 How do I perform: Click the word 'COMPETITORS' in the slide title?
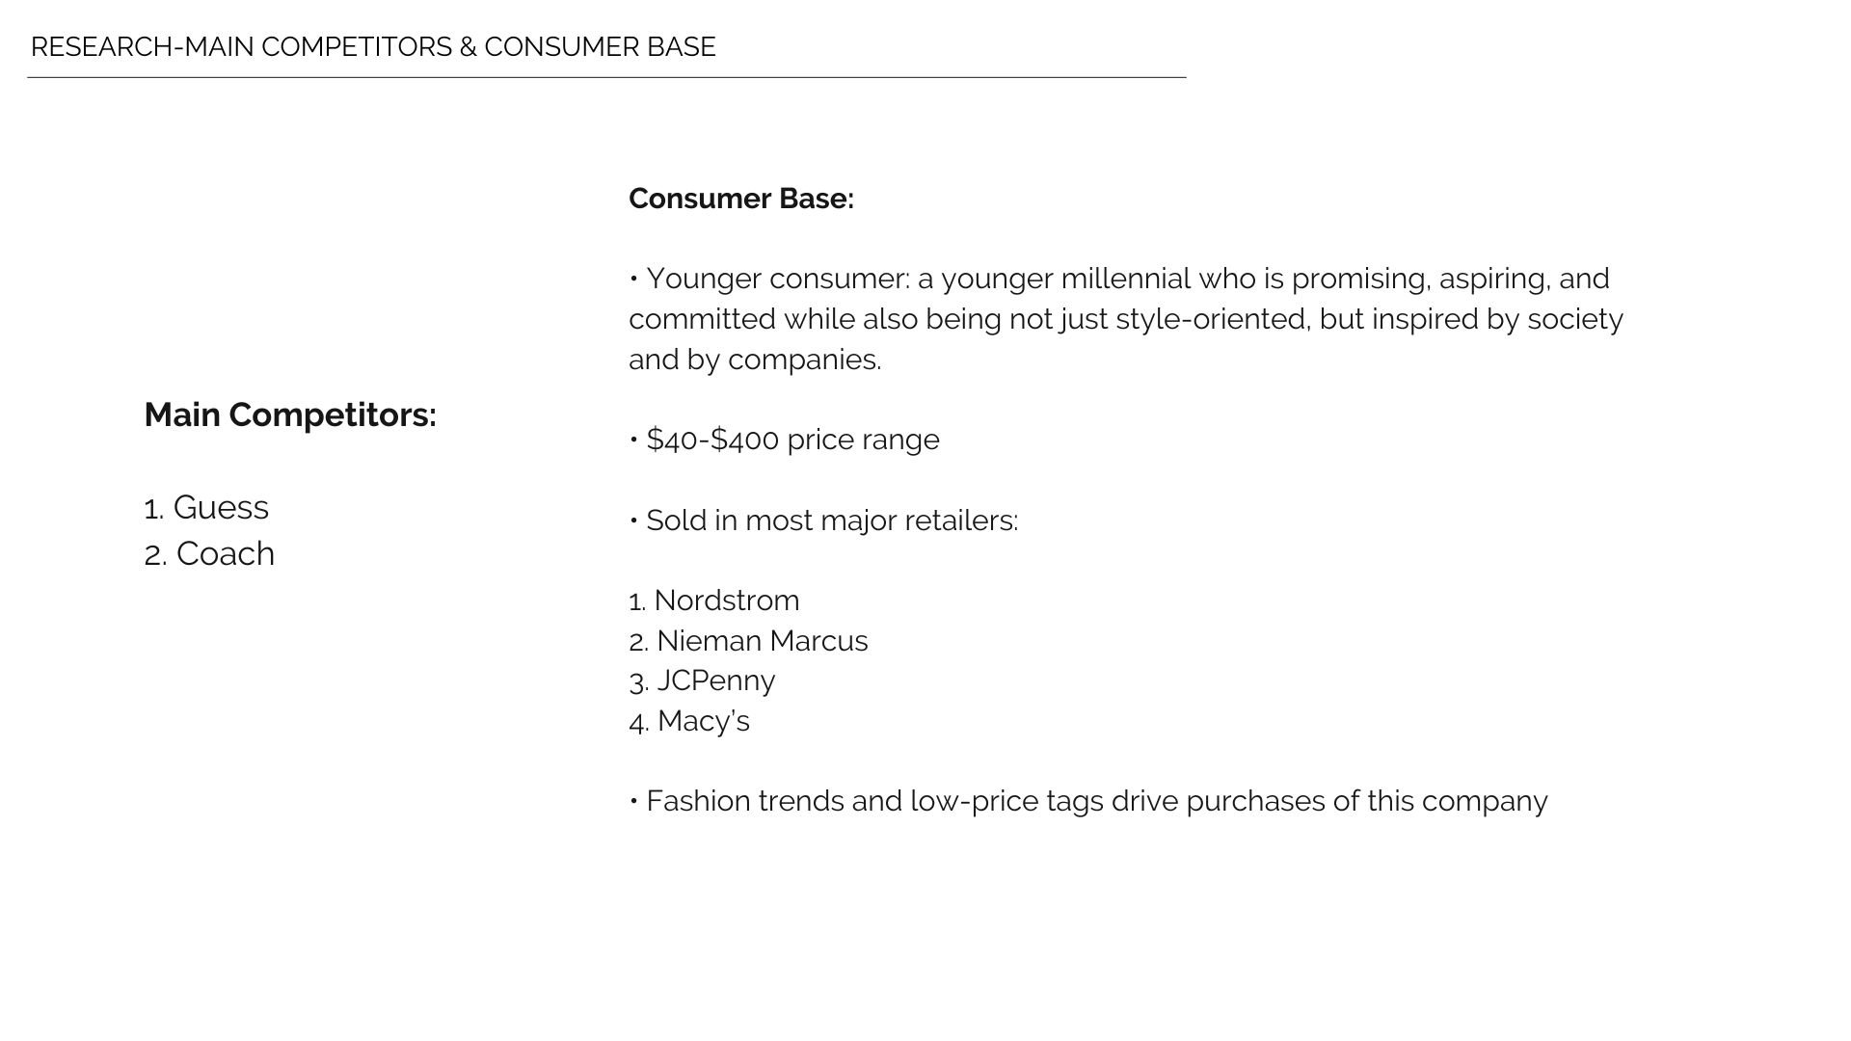point(357,47)
